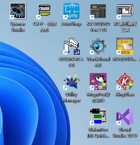Select the KV STUDIO Ver.11G icon
The width and height of the screenshot is (140, 145).
98,11
